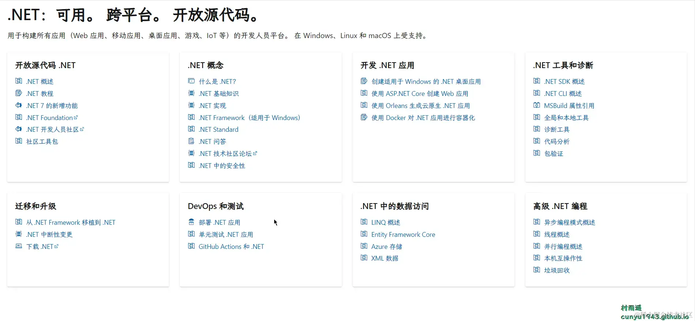Open the .NET 问答 link

coord(212,141)
